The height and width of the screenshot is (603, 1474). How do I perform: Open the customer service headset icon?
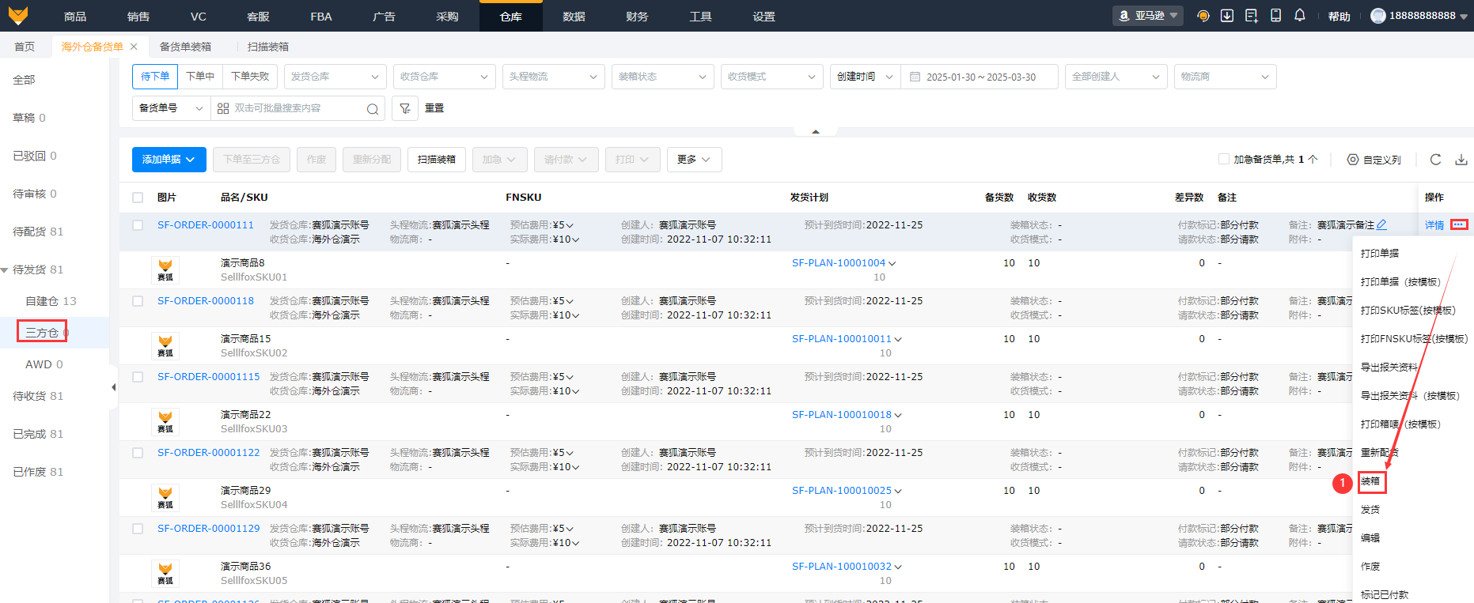(x=1203, y=16)
